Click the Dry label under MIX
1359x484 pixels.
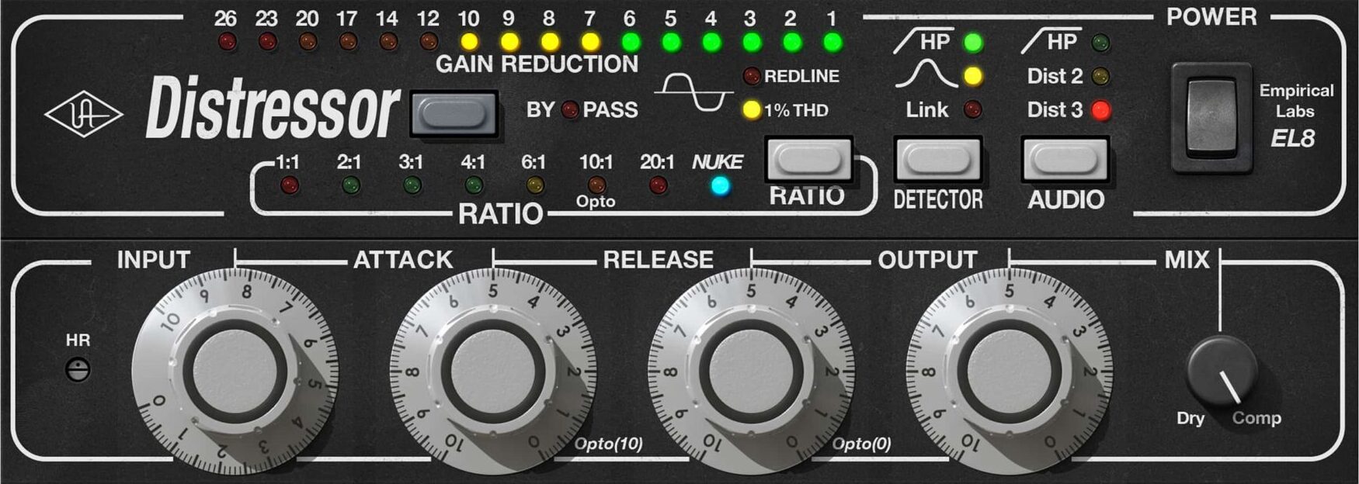pyautogui.click(x=1190, y=419)
